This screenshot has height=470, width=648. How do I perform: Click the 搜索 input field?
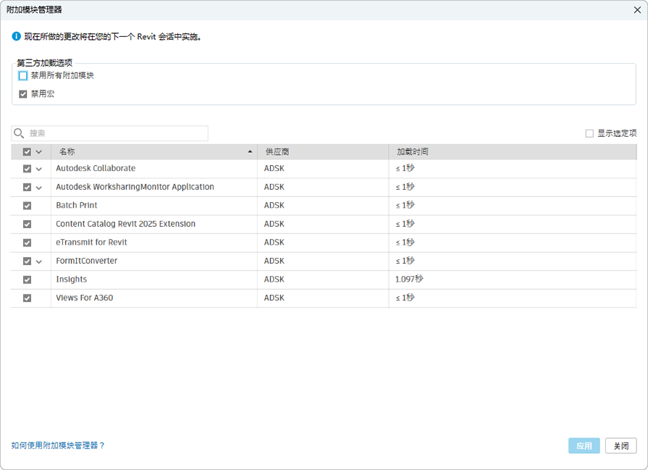(x=109, y=133)
